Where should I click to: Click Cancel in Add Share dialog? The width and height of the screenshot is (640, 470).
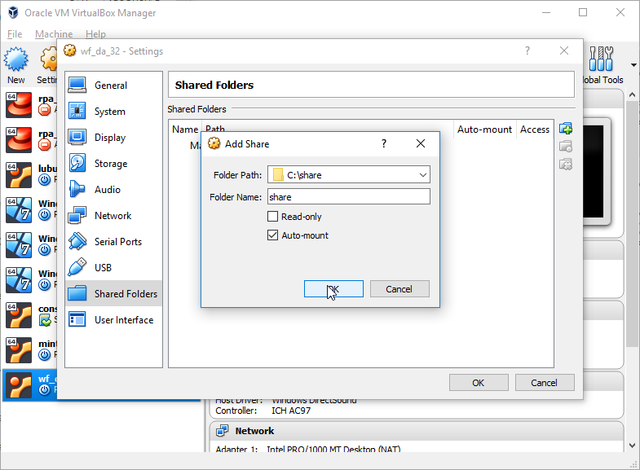point(399,289)
